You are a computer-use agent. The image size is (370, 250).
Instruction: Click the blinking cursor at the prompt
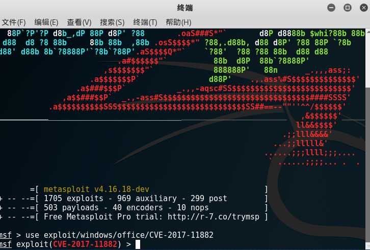coord(138,244)
